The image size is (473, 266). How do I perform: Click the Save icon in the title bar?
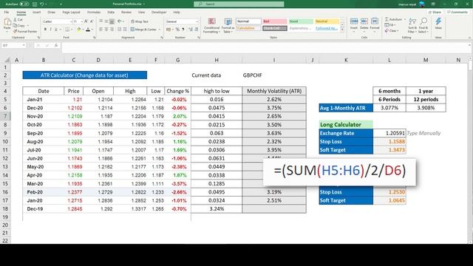(35, 4)
